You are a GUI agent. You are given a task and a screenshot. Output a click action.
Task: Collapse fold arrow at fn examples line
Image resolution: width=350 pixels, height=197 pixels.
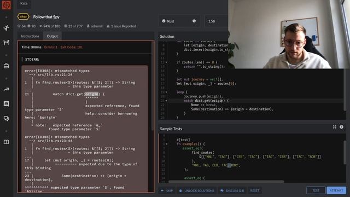166,144
